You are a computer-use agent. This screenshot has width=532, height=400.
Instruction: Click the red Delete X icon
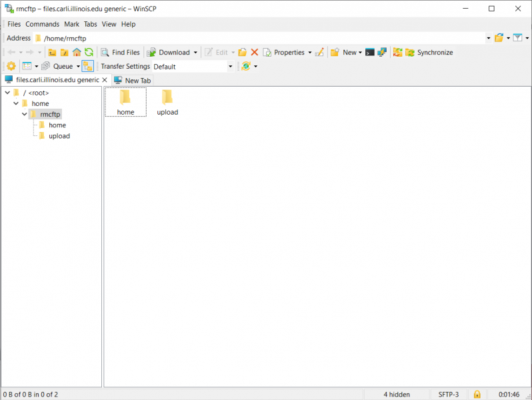pos(254,53)
